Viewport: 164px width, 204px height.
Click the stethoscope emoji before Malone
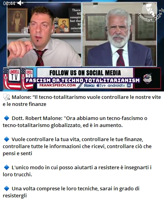7,97
